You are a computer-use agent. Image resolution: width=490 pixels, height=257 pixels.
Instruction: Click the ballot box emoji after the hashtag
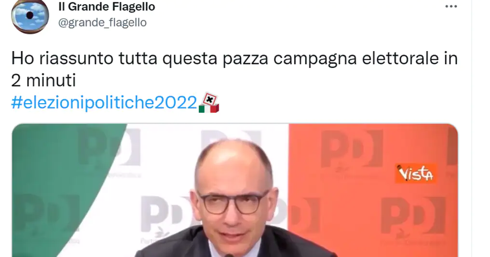pos(209,103)
